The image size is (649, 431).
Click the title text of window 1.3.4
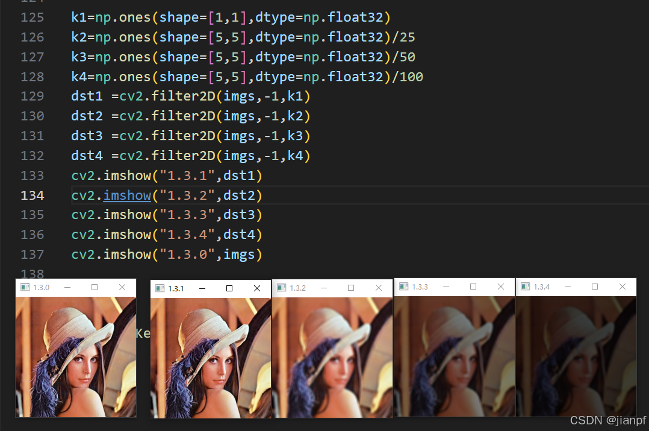pyautogui.click(x=541, y=287)
